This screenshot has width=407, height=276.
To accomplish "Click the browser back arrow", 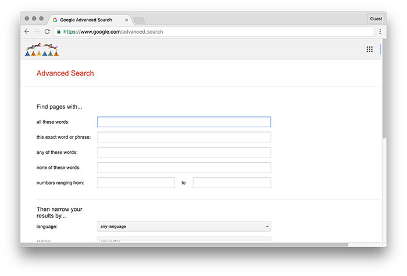I will (27, 31).
